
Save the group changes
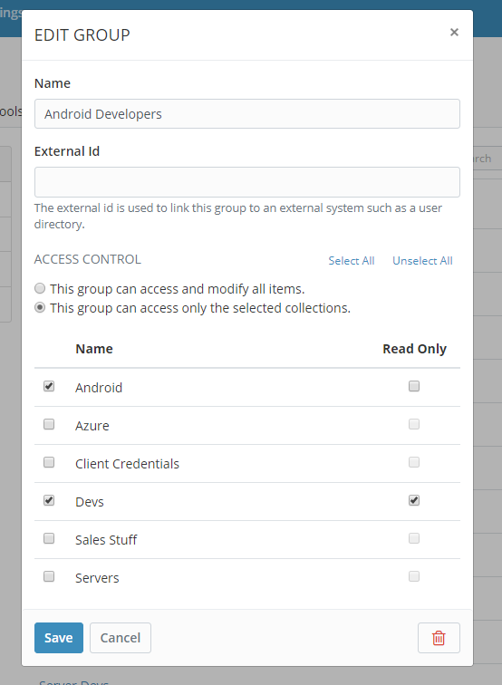(x=59, y=638)
